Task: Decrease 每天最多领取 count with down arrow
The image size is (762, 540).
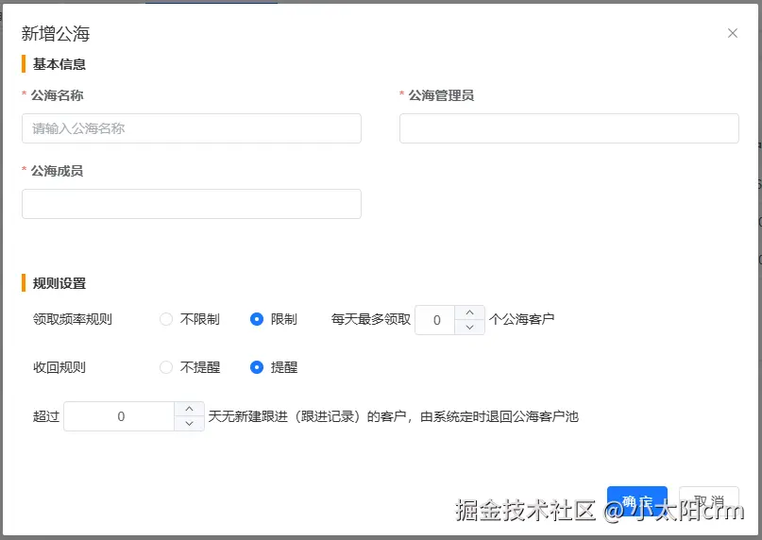Action: [469, 327]
